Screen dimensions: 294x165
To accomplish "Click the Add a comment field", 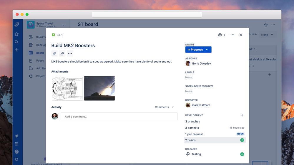I will click(119, 116).
